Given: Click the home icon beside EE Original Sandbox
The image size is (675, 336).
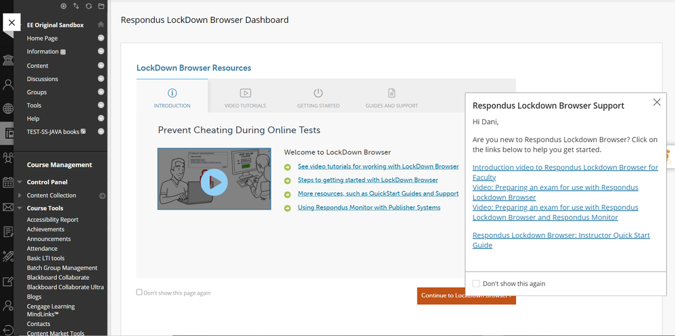Looking at the screenshot, I should click(x=101, y=24).
